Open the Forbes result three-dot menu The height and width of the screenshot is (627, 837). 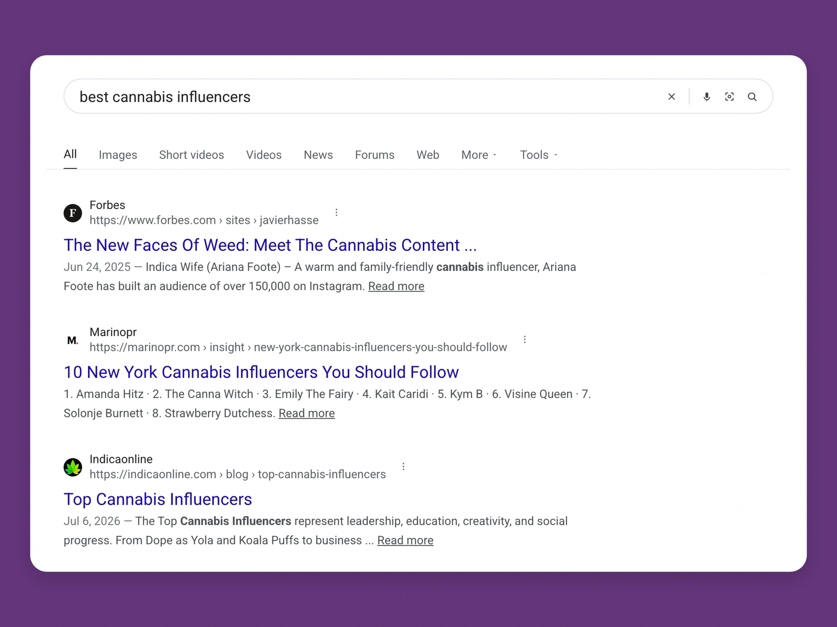[336, 212]
